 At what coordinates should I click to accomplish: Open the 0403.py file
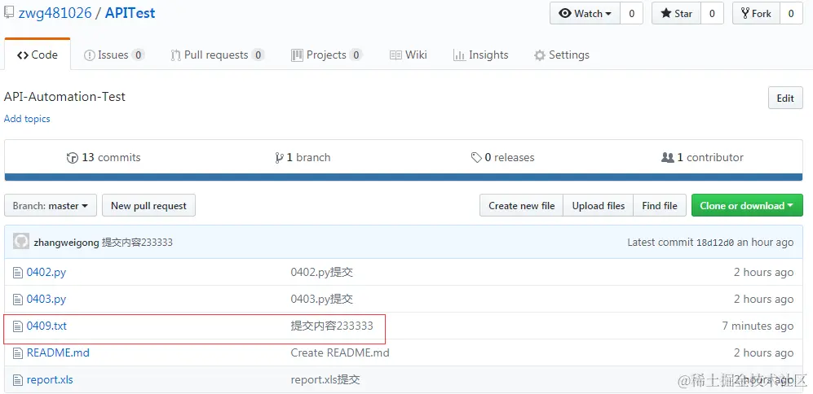46,300
